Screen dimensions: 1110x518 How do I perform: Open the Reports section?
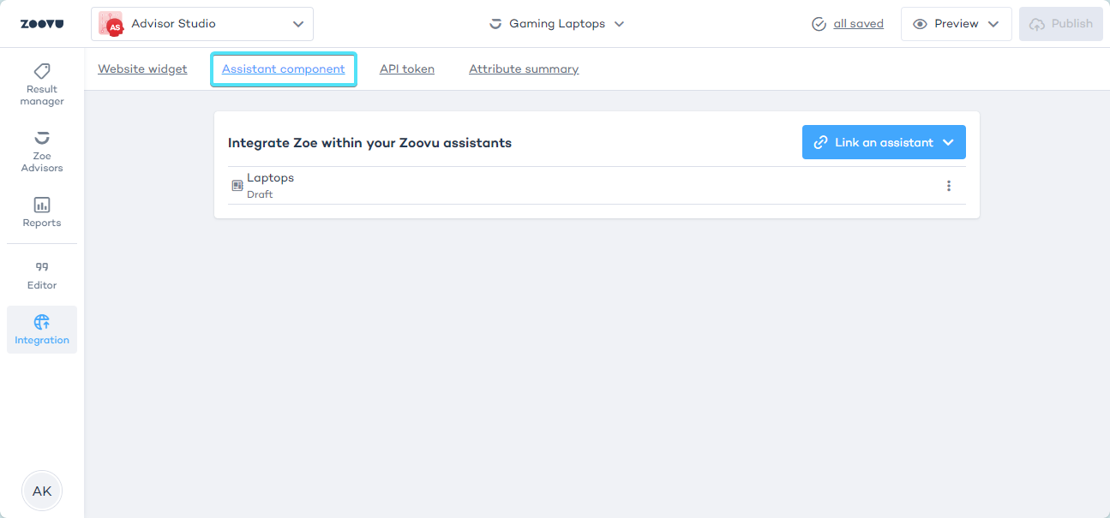pyautogui.click(x=42, y=211)
